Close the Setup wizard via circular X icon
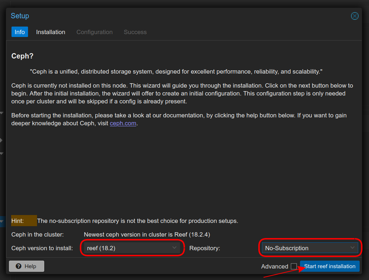The height and width of the screenshot is (280, 369). point(355,16)
